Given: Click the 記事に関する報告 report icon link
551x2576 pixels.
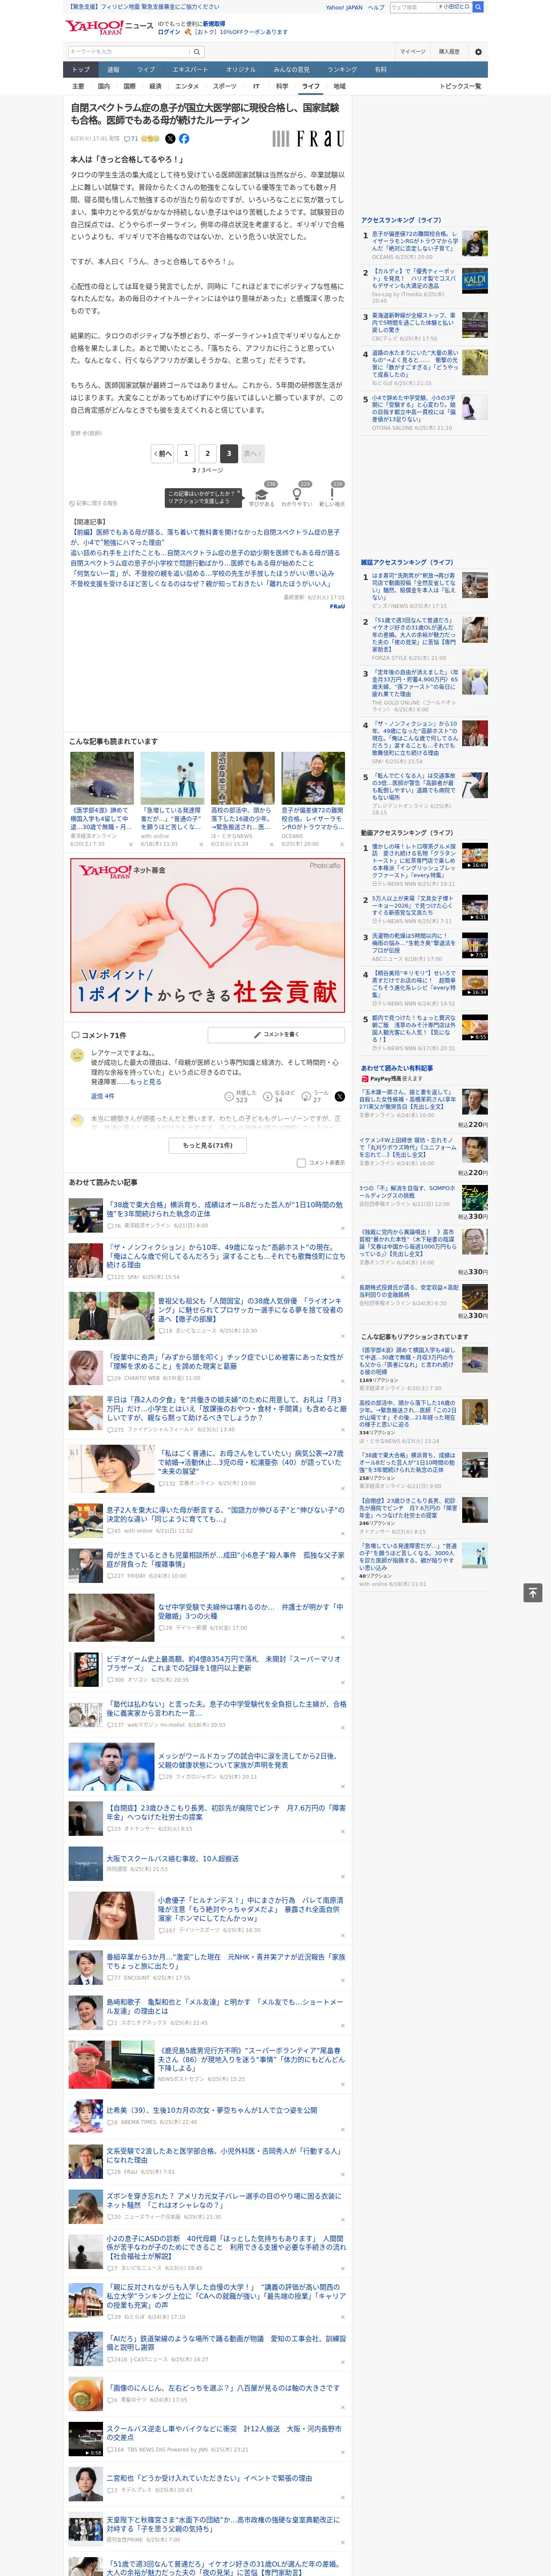Looking at the screenshot, I should click(93, 503).
